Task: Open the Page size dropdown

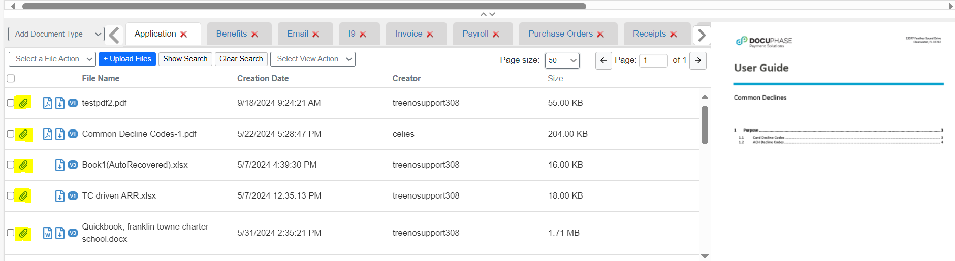Action: (562, 60)
